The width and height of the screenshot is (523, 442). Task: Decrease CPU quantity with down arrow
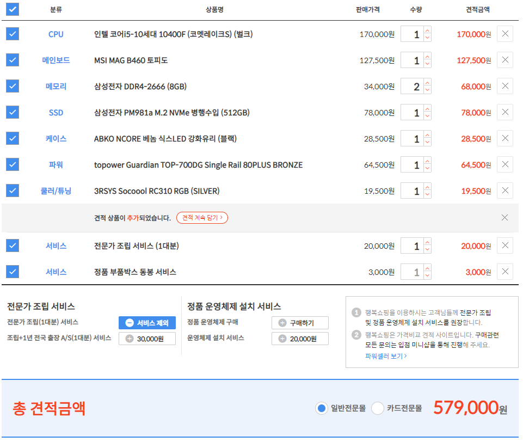pos(427,38)
